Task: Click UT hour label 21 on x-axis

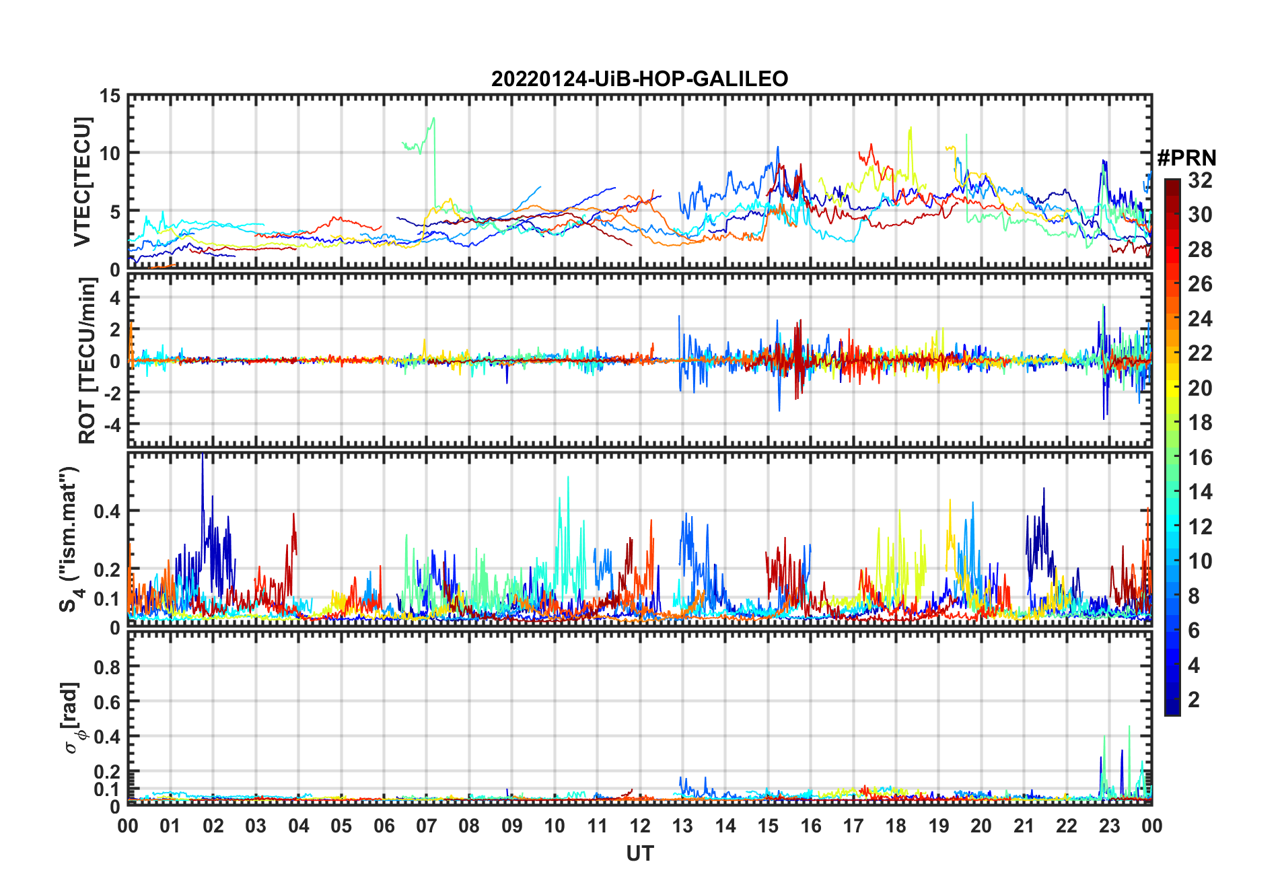Action: (1024, 826)
